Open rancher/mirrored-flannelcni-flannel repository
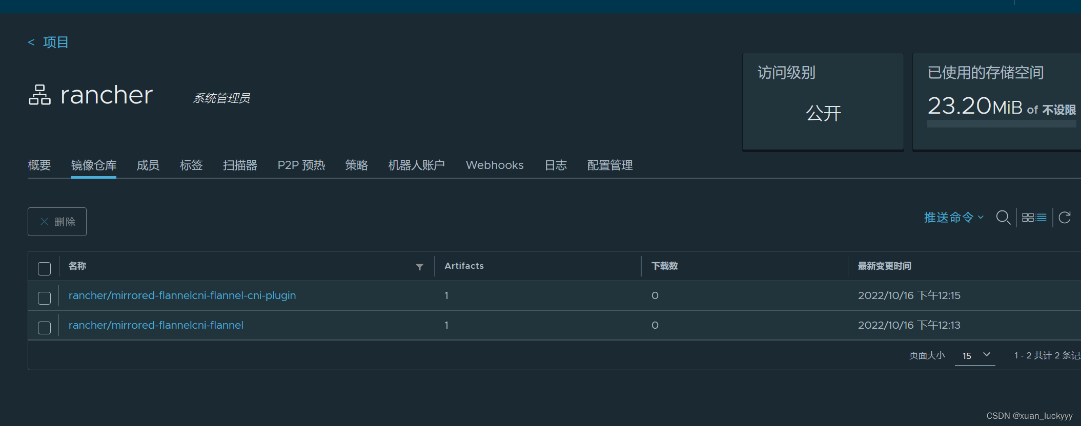 point(156,325)
